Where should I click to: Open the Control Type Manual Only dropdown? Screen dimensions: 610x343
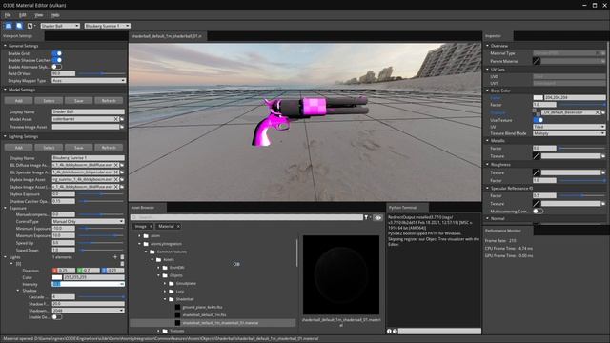point(88,221)
